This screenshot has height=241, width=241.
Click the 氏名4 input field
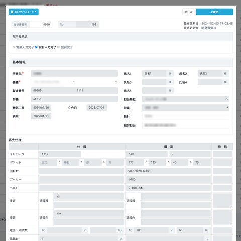pos(210,82)
